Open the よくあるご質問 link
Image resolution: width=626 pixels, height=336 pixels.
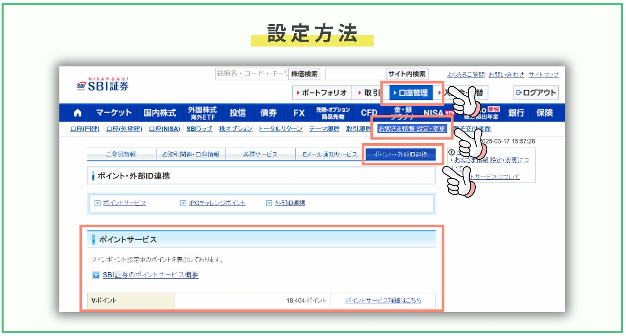465,75
